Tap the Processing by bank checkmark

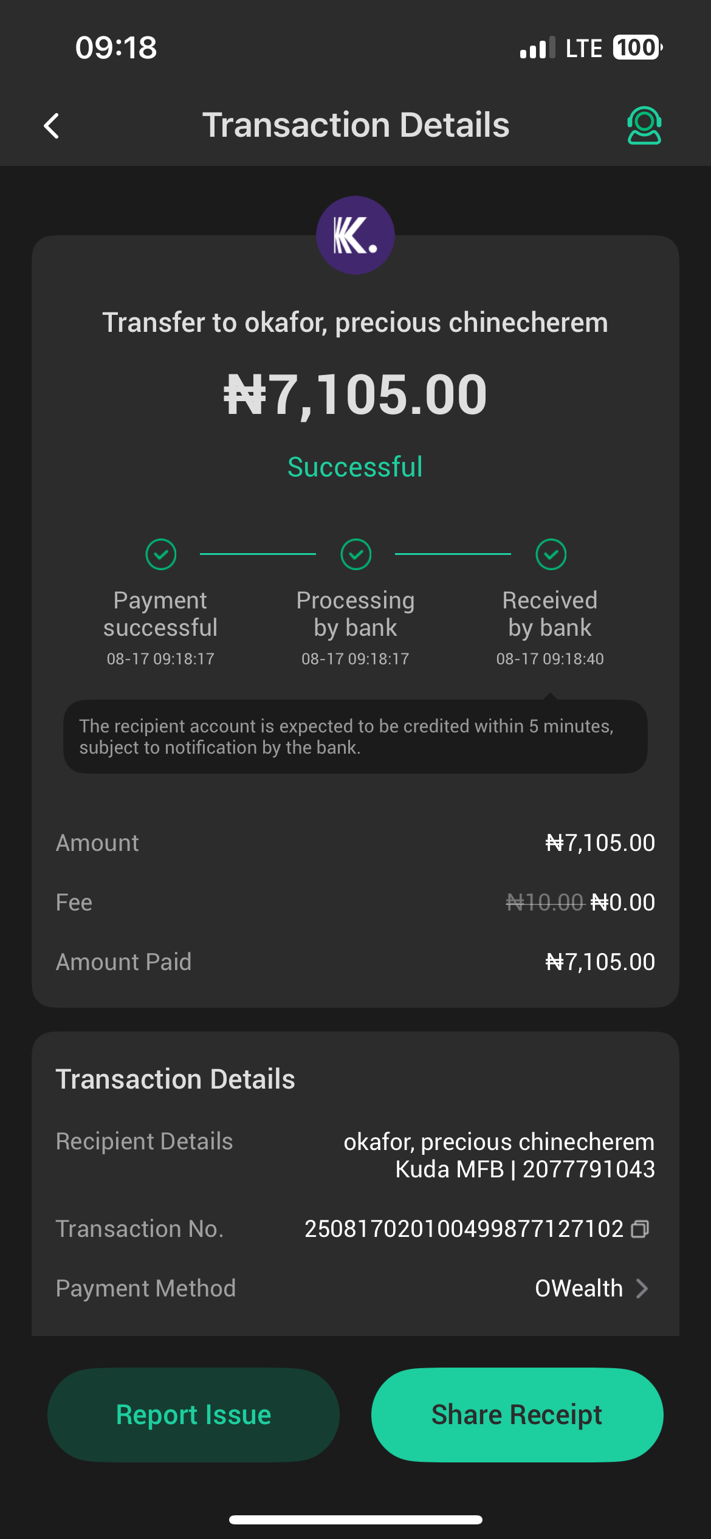[x=355, y=554]
